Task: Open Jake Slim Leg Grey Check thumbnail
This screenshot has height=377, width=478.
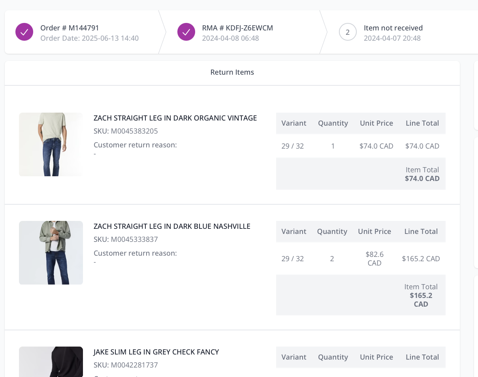Action: click(51, 362)
